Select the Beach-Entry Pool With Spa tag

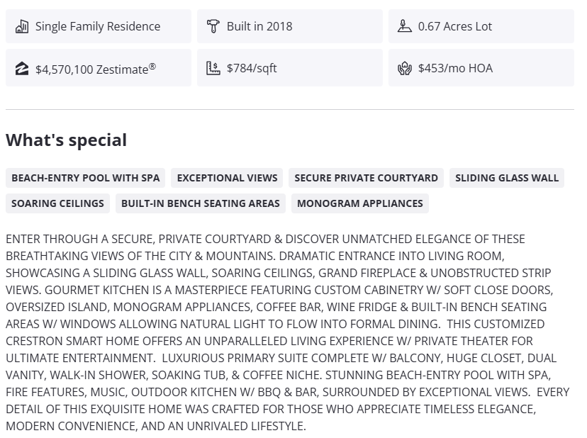[x=86, y=178]
